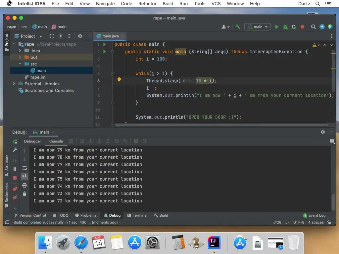This screenshot has height=254, width=339.
Task: Open the user account icon in toolbar
Action: (225, 27)
